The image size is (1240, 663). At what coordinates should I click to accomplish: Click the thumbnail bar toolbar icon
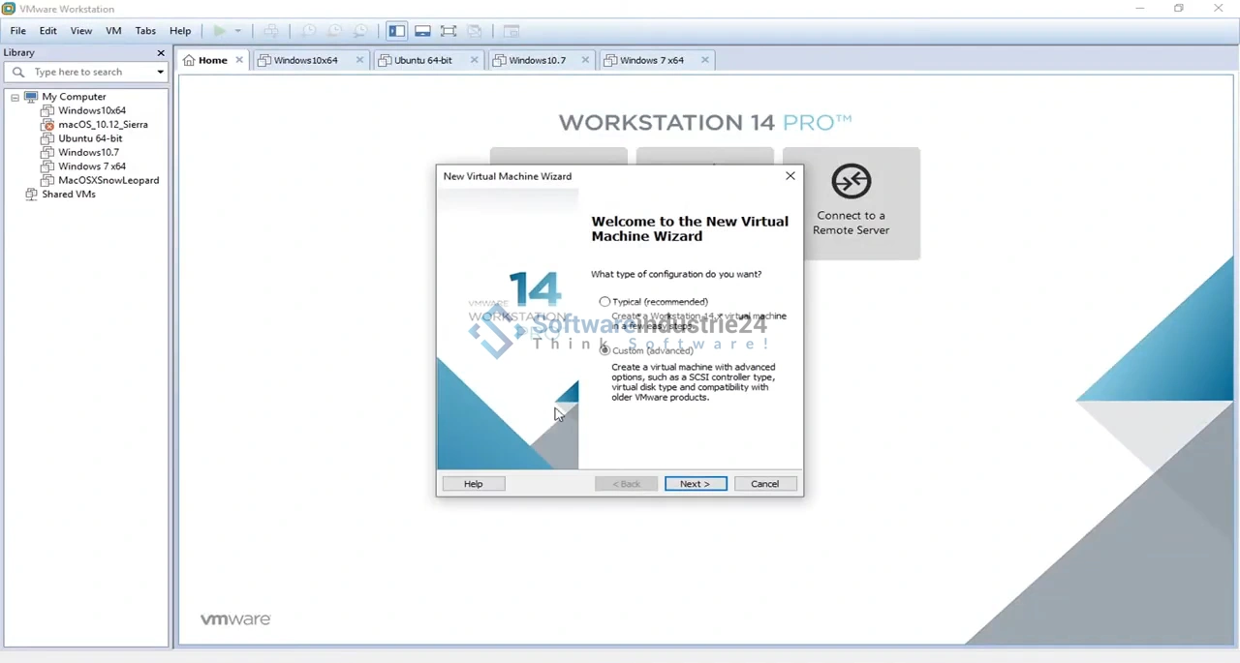click(x=423, y=31)
